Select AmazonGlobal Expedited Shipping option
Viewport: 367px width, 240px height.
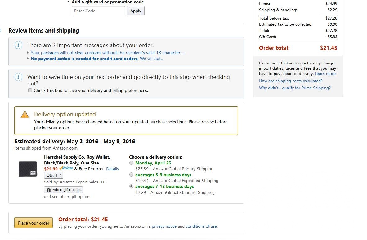132,175
